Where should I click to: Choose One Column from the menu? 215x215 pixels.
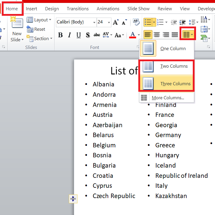[x=167, y=48]
